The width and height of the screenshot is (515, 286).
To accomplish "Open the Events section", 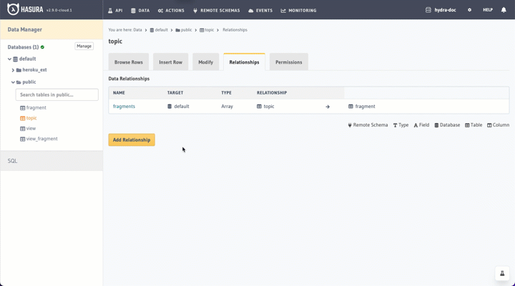I will tap(260, 11).
